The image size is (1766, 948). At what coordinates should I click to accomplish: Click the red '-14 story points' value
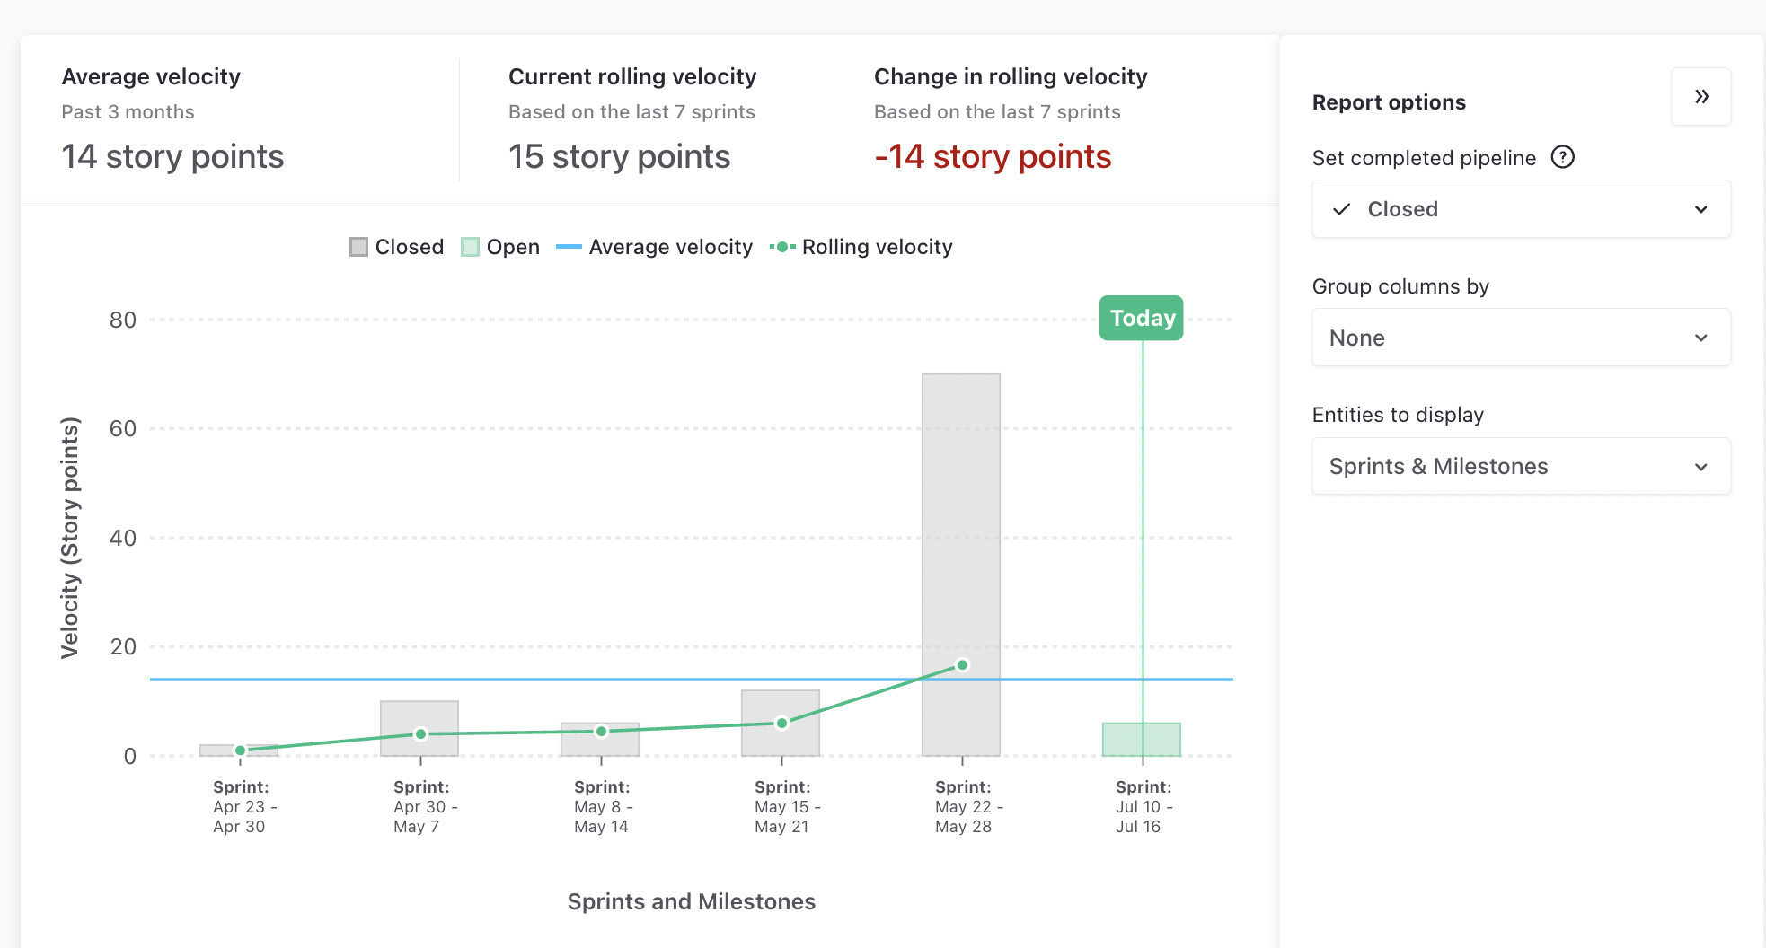tap(993, 157)
